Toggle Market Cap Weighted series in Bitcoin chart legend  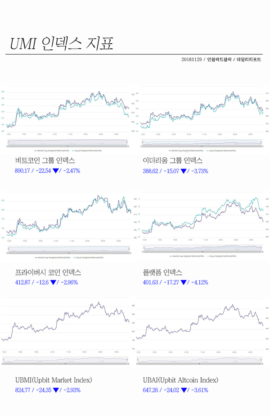(x=52, y=151)
